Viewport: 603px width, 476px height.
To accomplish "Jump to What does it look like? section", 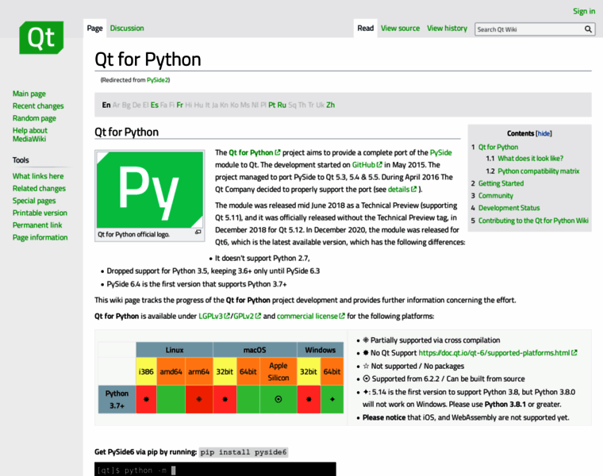I will pos(530,159).
